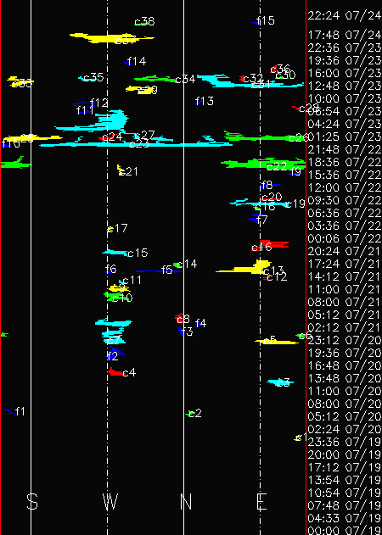Select the E direction axis label
382x535 pixels.
pyautogui.click(x=261, y=502)
